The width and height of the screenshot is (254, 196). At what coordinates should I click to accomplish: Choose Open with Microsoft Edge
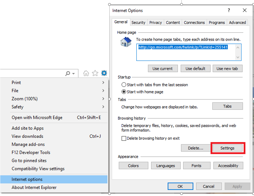[54, 118]
